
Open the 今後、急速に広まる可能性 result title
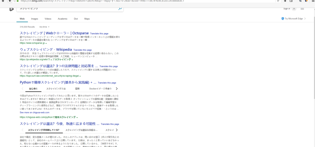(60, 124)
